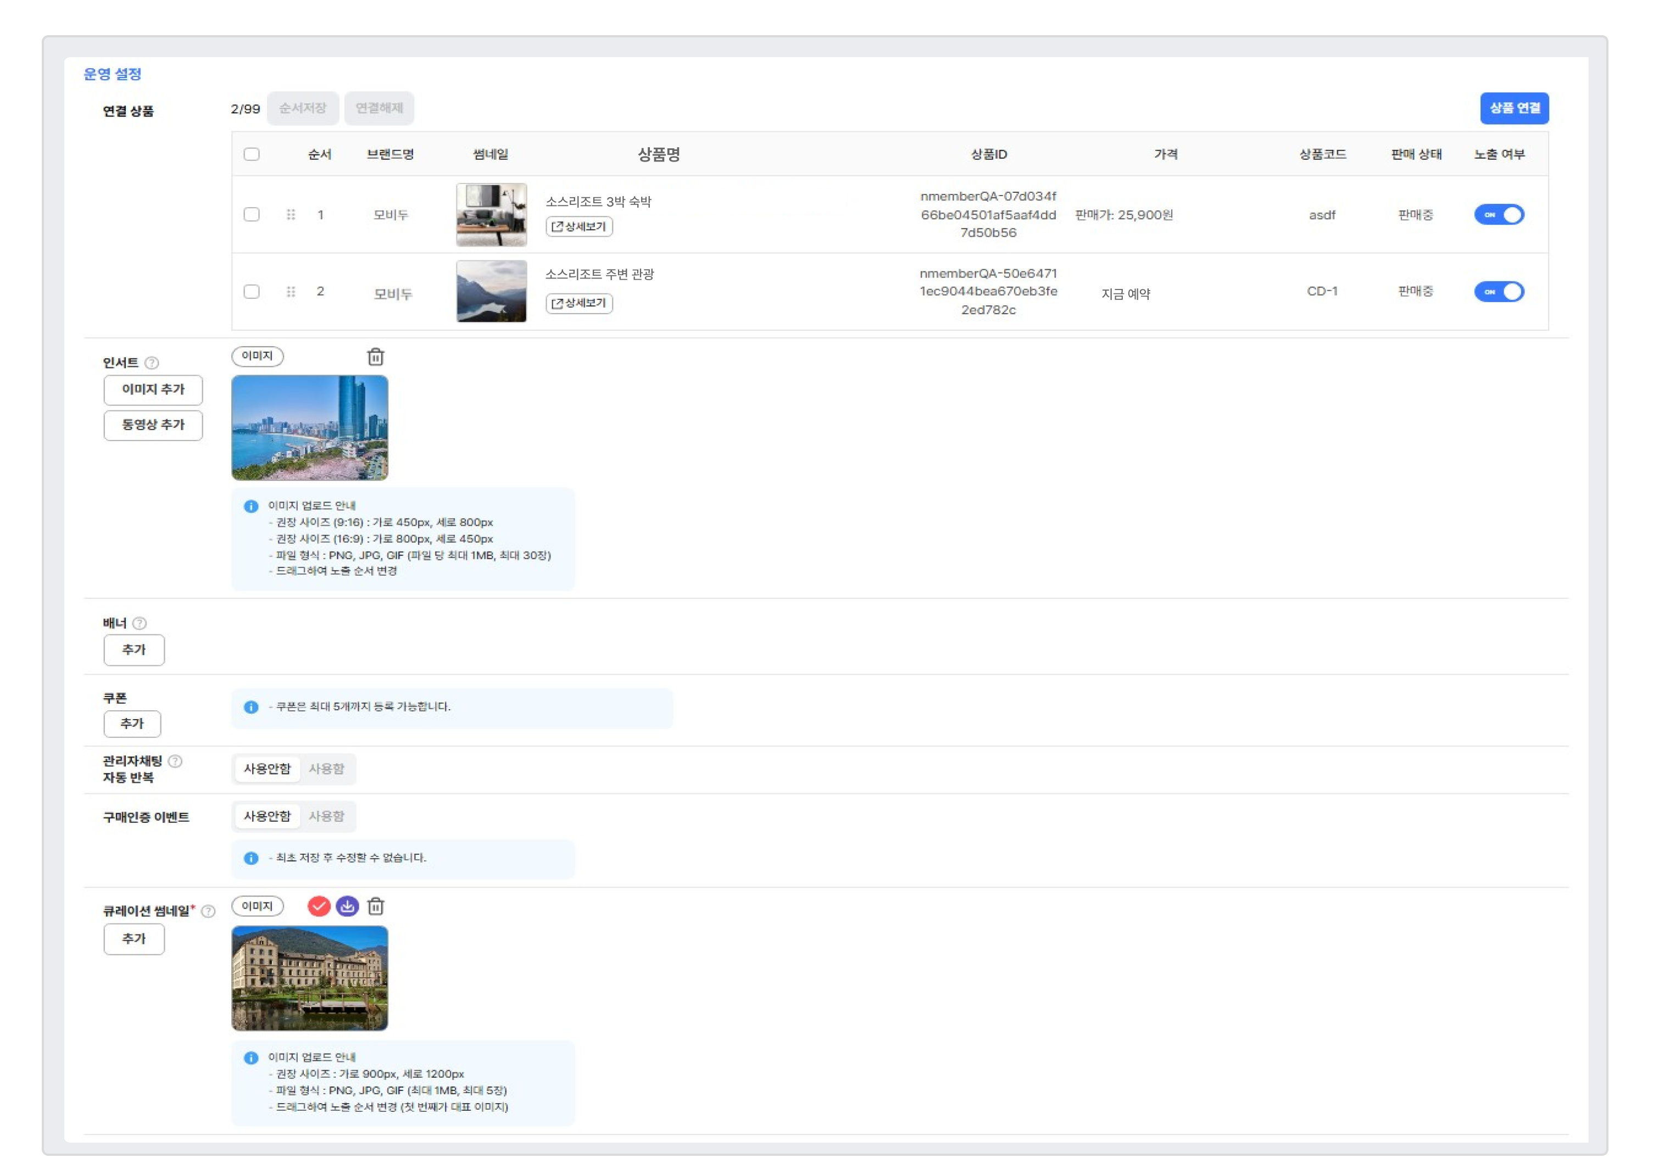Select 사용함 for 관리자채팅 자동 반복
Viewport: 1670px width, 1169px height.
(326, 769)
